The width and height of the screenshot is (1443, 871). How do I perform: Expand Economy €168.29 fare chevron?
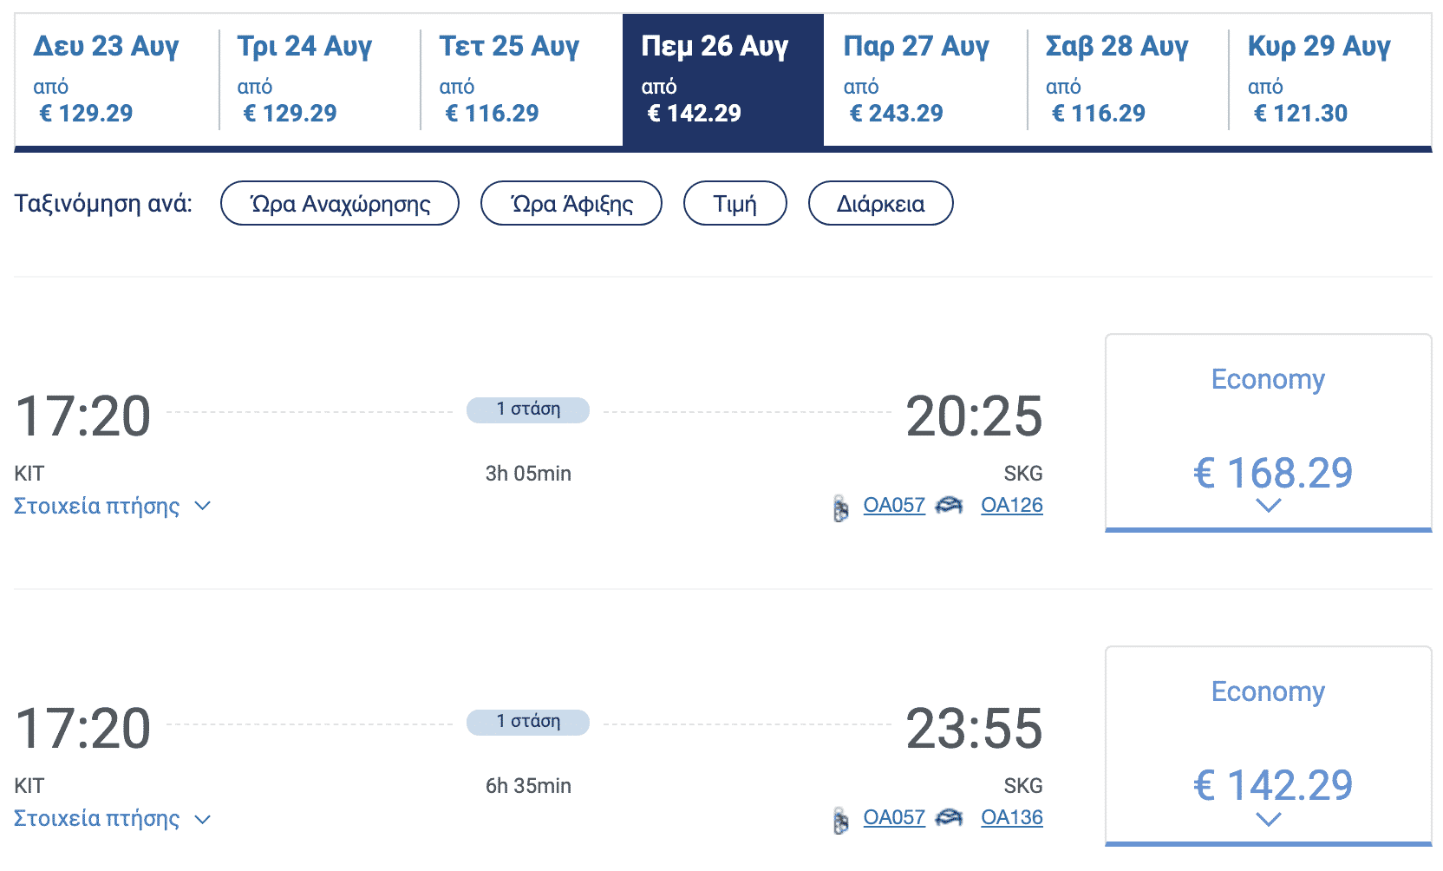[x=1268, y=506]
